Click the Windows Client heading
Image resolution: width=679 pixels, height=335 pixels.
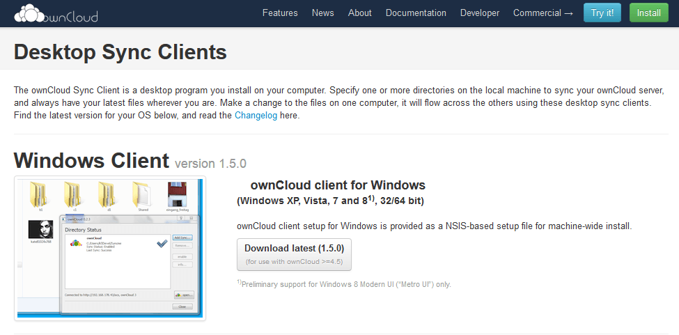pyautogui.click(x=91, y=161)
